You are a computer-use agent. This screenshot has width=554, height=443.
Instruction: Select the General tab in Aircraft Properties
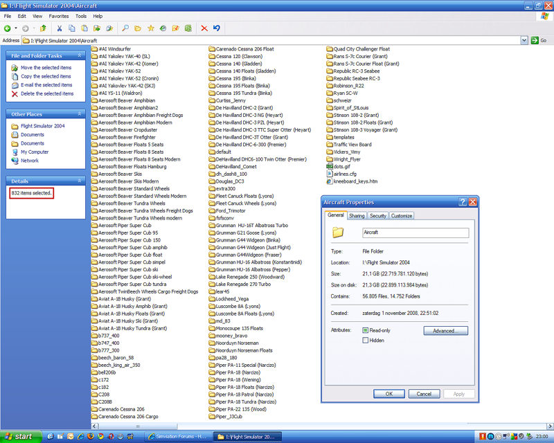pos(335,215)
